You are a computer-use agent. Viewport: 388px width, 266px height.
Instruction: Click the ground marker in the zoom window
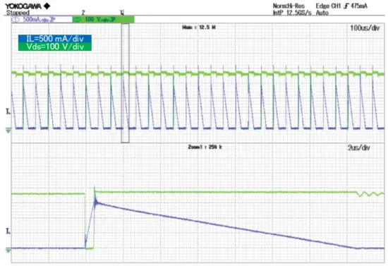point(8,250)
